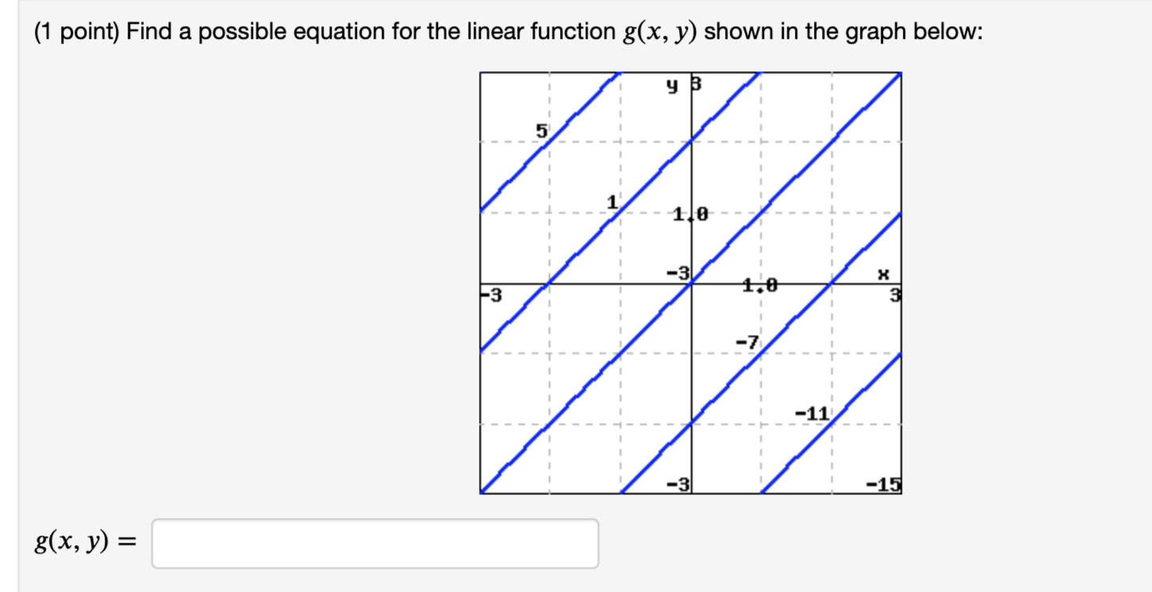
Task: Click the g(x, y) = prompt text
Action: [x=81, y=543]
